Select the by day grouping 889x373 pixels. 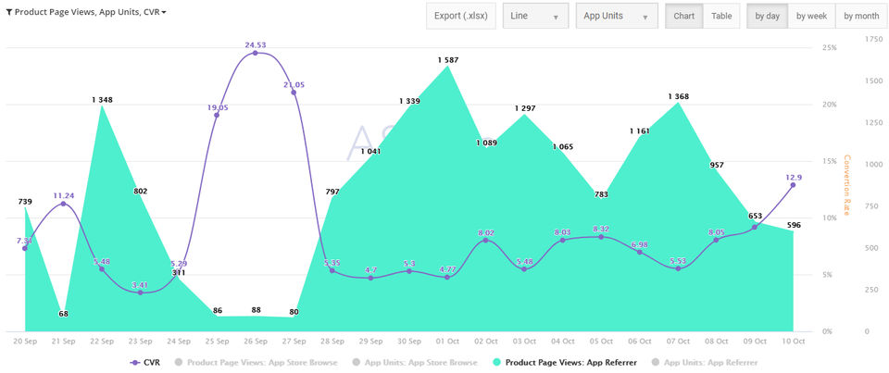coord(767,17)
